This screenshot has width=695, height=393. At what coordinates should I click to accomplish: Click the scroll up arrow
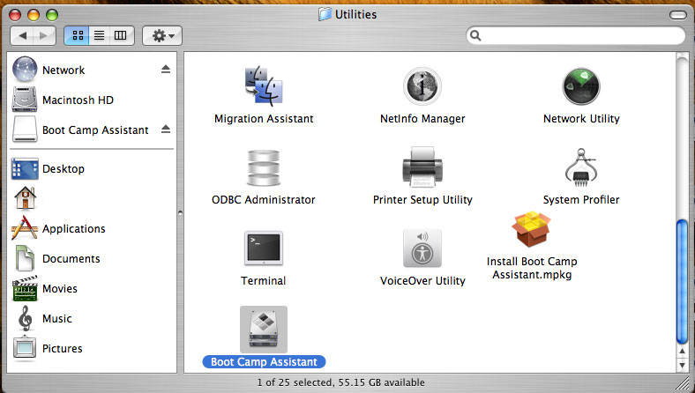coord(682,351)
